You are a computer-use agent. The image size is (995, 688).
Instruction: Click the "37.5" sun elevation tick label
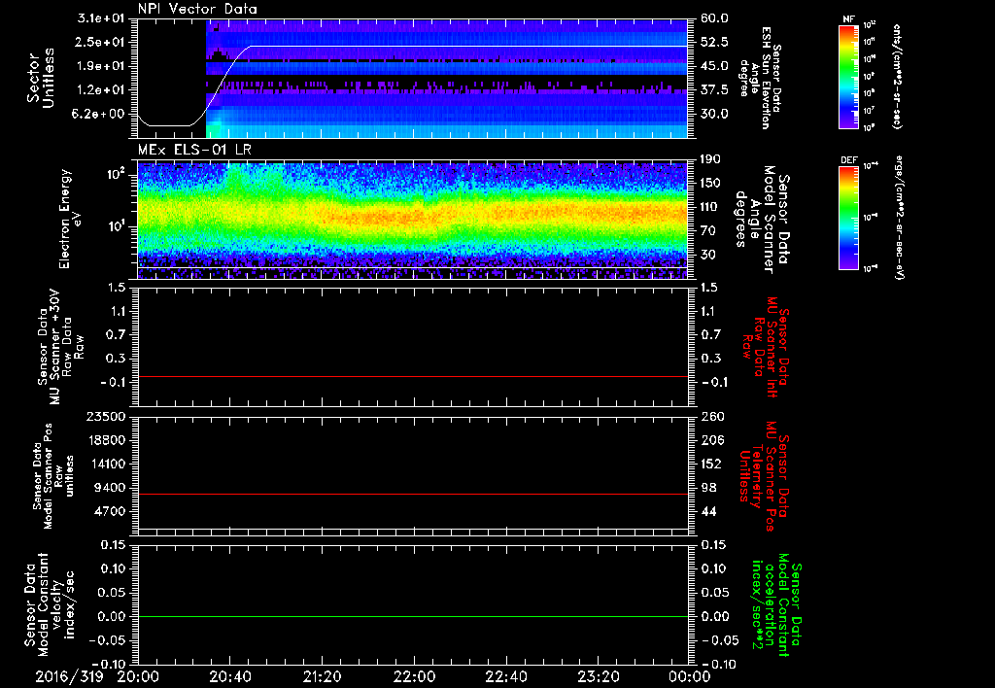pos(714,90)
